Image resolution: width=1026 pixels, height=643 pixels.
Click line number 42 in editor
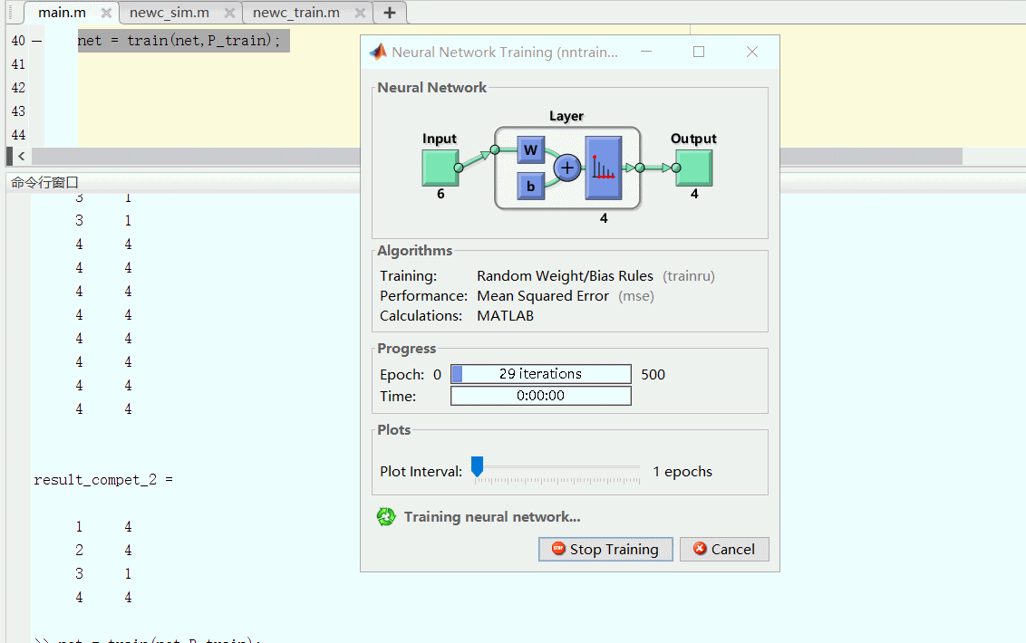[x=18, y=88]
